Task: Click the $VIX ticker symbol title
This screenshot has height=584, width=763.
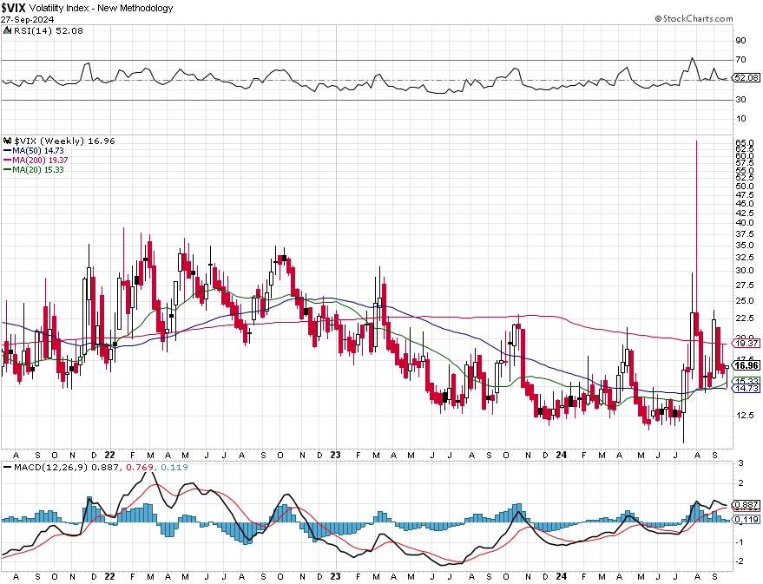Action: [13, 8]
